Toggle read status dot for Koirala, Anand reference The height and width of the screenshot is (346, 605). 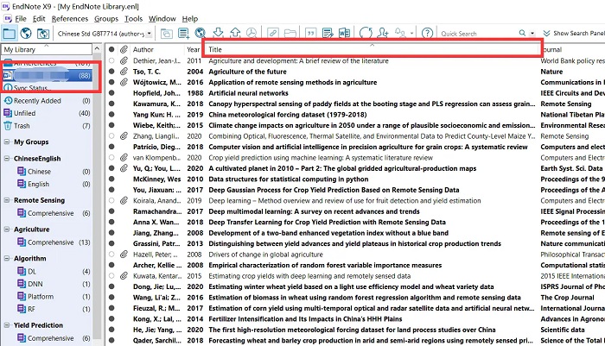(111, 200)
